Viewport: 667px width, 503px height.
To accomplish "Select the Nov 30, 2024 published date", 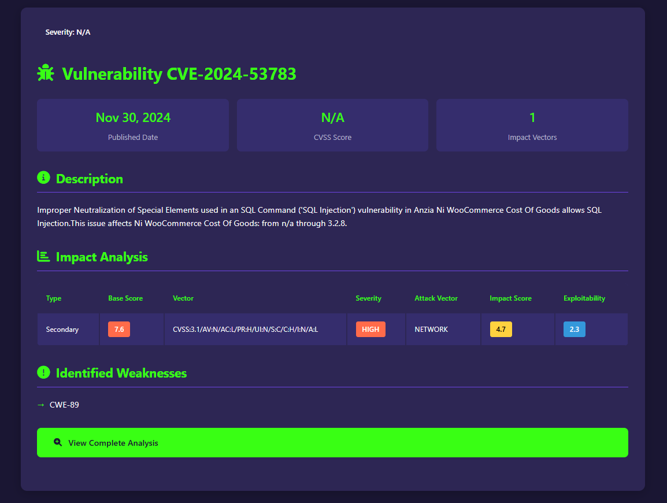I will pos(133,117).
